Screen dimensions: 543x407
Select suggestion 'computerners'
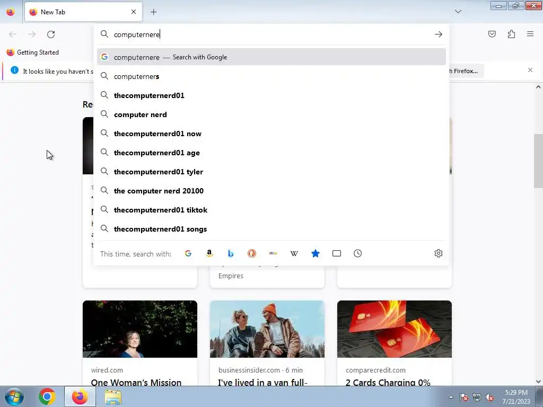pyautogui.click(x=271, y=76)
